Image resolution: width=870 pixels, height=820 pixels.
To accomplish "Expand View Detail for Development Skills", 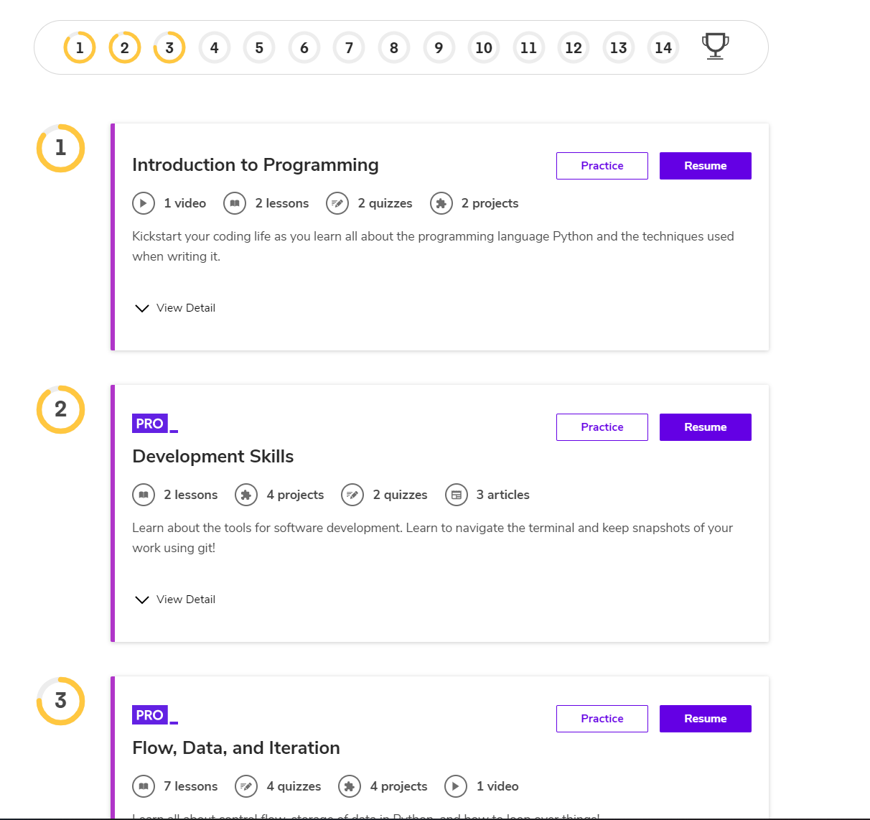I will (x=176, y=600).
